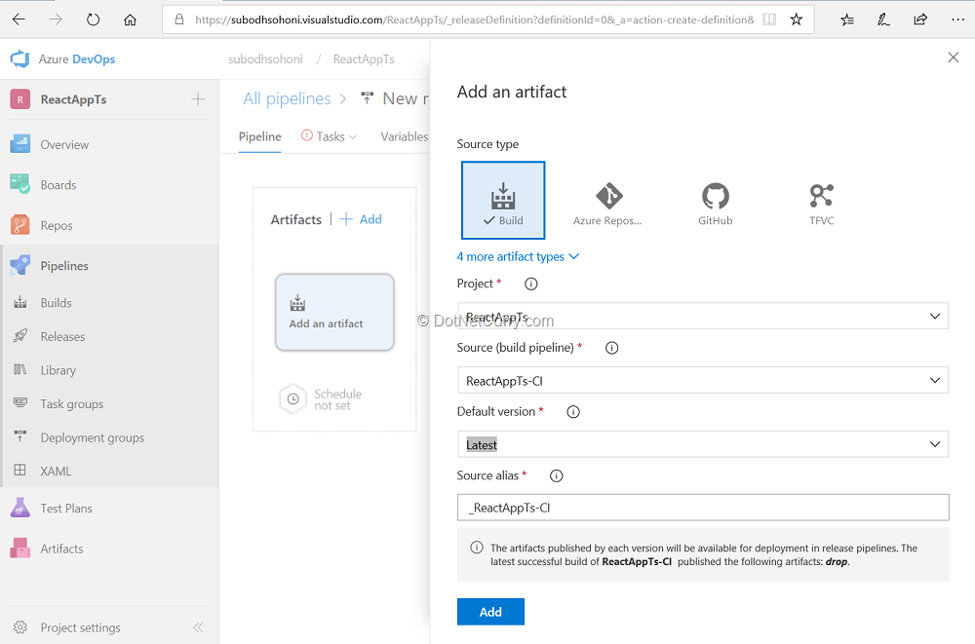Switch to the Tasks tab

(x=329, y=136)
